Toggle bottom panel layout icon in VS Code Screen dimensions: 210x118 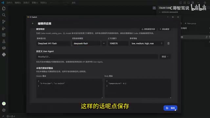pyautogui.click(x=188, y=3)
